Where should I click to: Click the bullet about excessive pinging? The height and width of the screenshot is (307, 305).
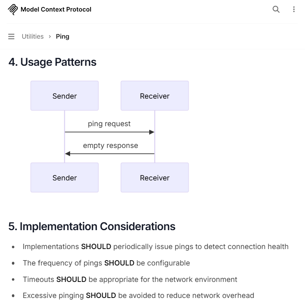pyautogui.click(x=138, y=295)
